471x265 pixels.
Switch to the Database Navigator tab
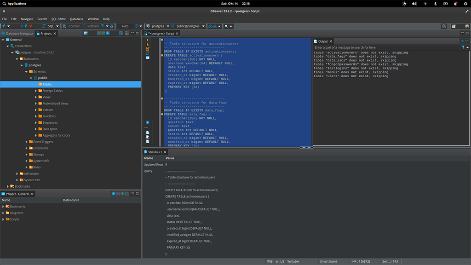point(17,34)
